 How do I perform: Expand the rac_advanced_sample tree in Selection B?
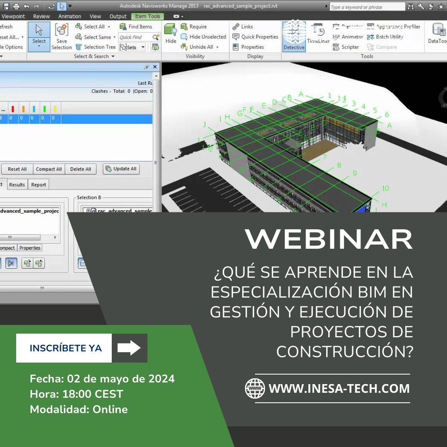point(89,211)
